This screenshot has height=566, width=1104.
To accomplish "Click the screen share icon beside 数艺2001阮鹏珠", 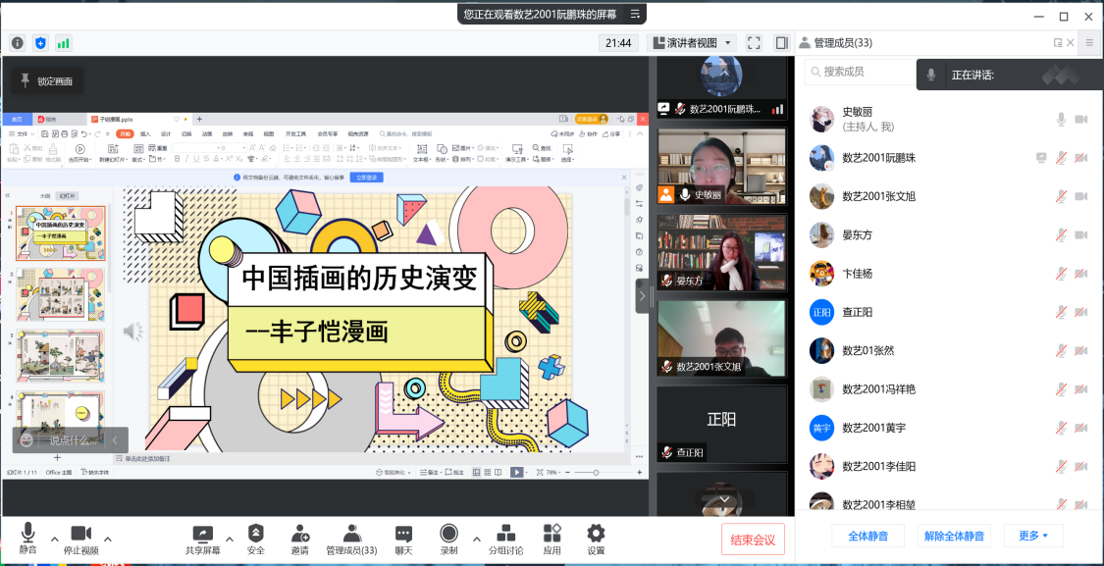I will [x=1041, y=158].
